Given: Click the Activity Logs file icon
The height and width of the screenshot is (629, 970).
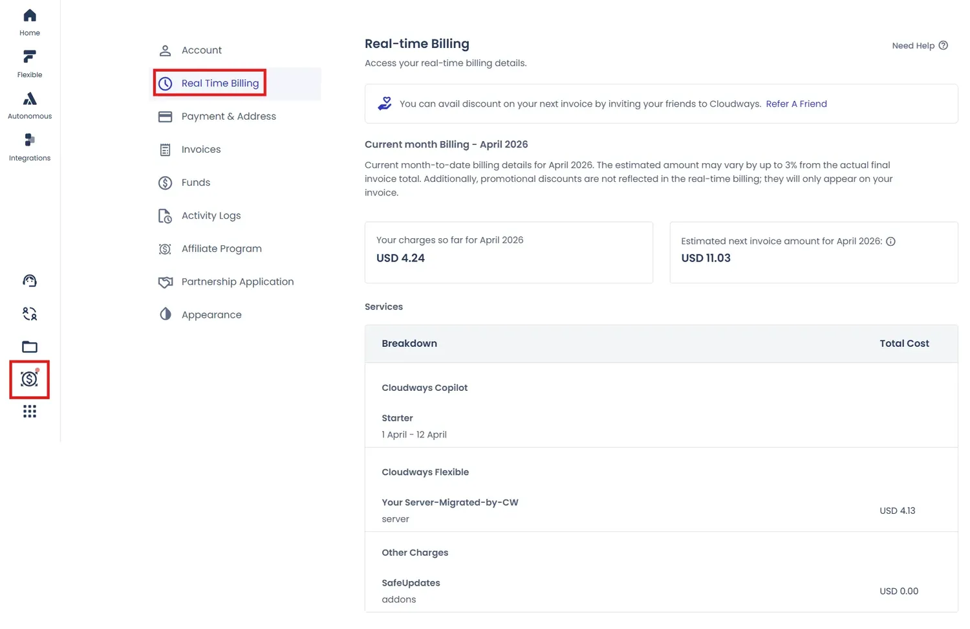Looking at the screenshot, I should pos(166,215).
